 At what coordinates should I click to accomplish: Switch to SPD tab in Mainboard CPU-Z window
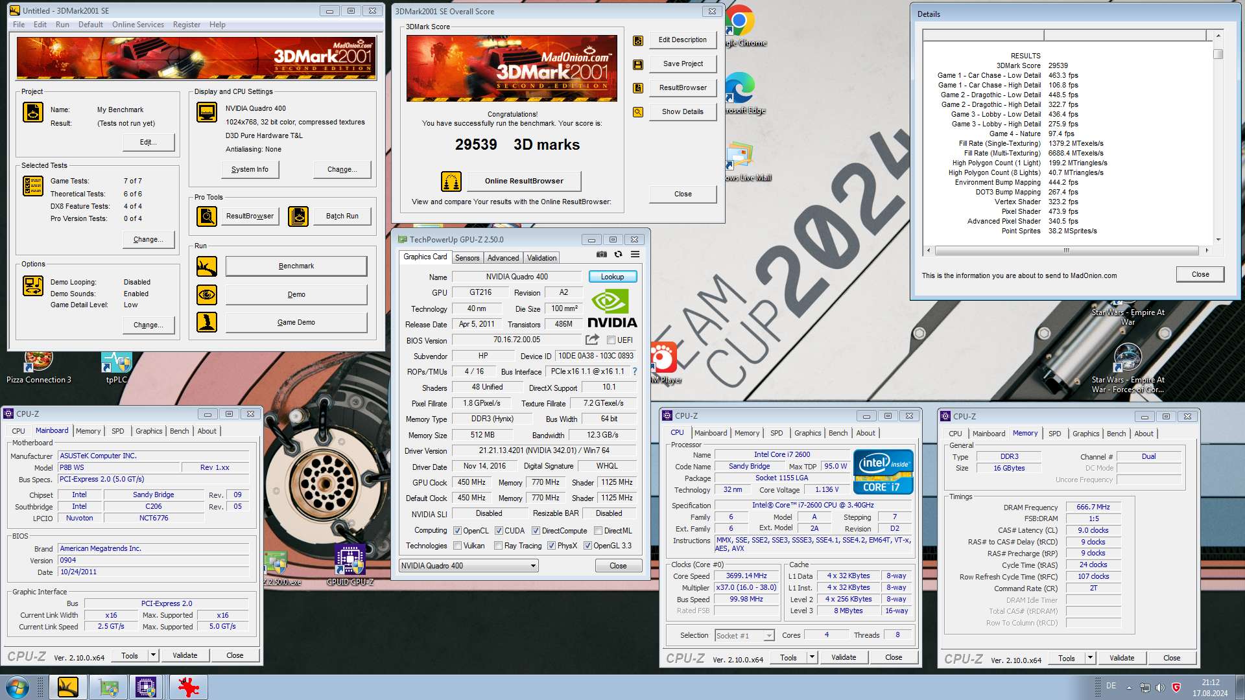pos(117,431)
